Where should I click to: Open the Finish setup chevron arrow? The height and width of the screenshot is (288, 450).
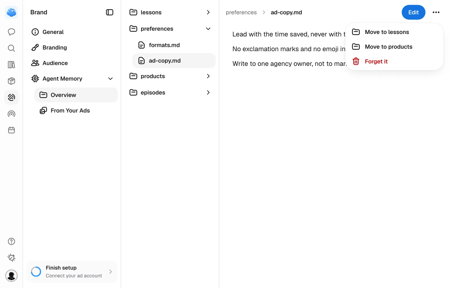111,272
